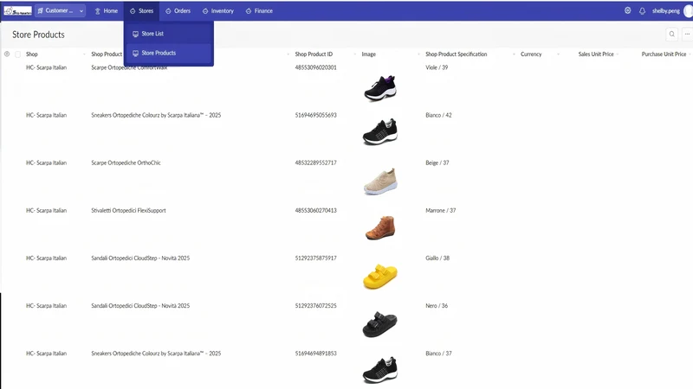Click product ID 51694695055693
693x389 pixels.
click(x=315, y=115)
